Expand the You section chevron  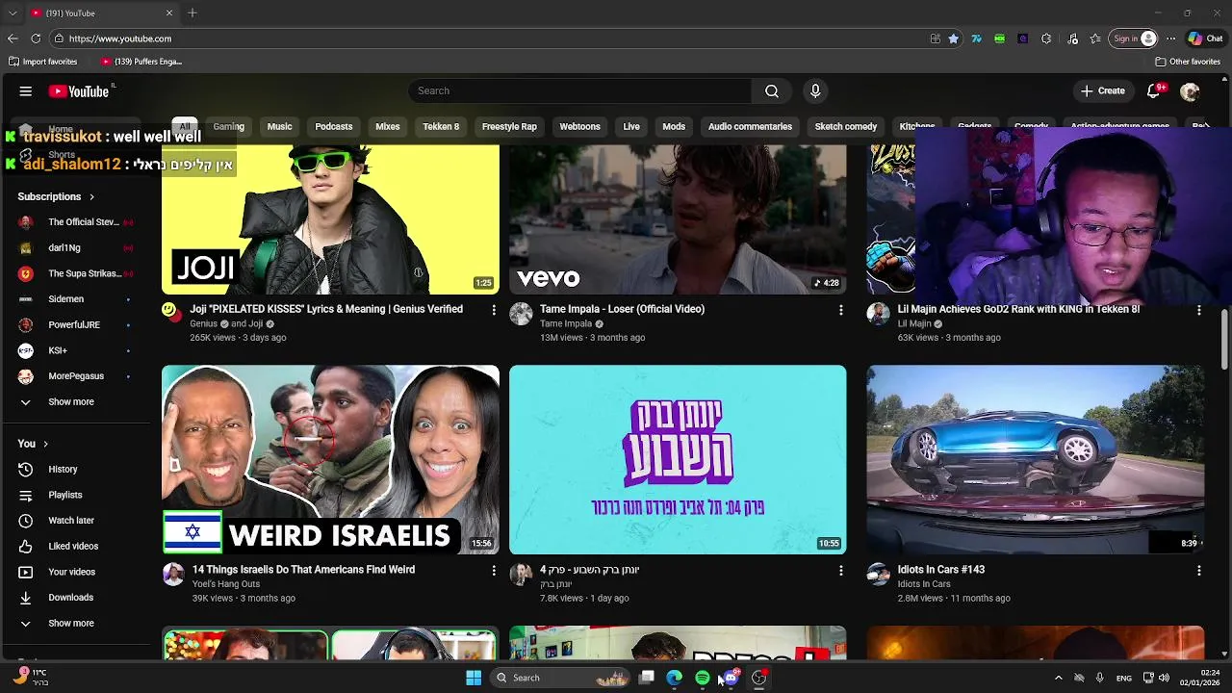(45, 444)
